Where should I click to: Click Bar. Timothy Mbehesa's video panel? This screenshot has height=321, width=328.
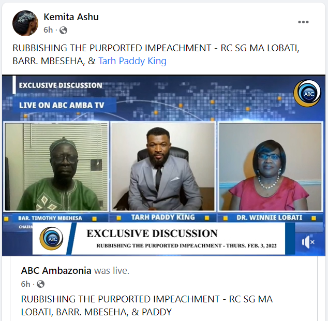56,167
